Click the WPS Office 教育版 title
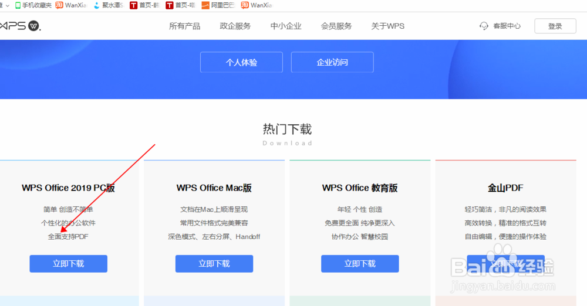587x306 pixels. pyautogui.click(x=360, y=188)
